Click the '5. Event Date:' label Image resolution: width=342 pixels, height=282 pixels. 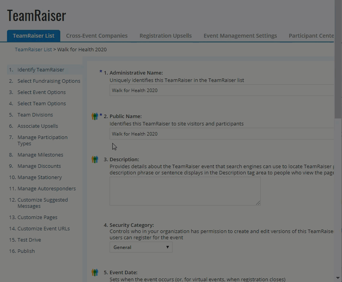click(x=120, y=273)
